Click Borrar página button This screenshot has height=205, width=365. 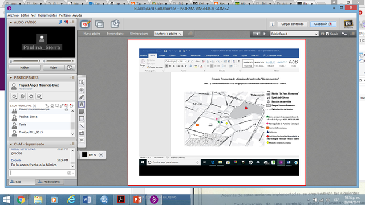pos(115,34)
